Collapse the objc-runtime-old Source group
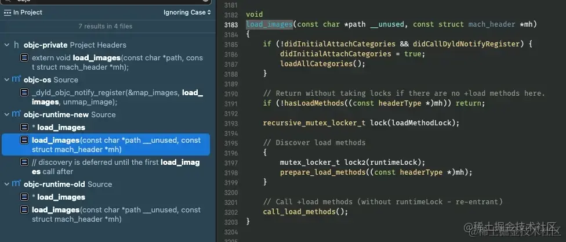The height and width of the screenshot is (242, 566). point(6,184)
